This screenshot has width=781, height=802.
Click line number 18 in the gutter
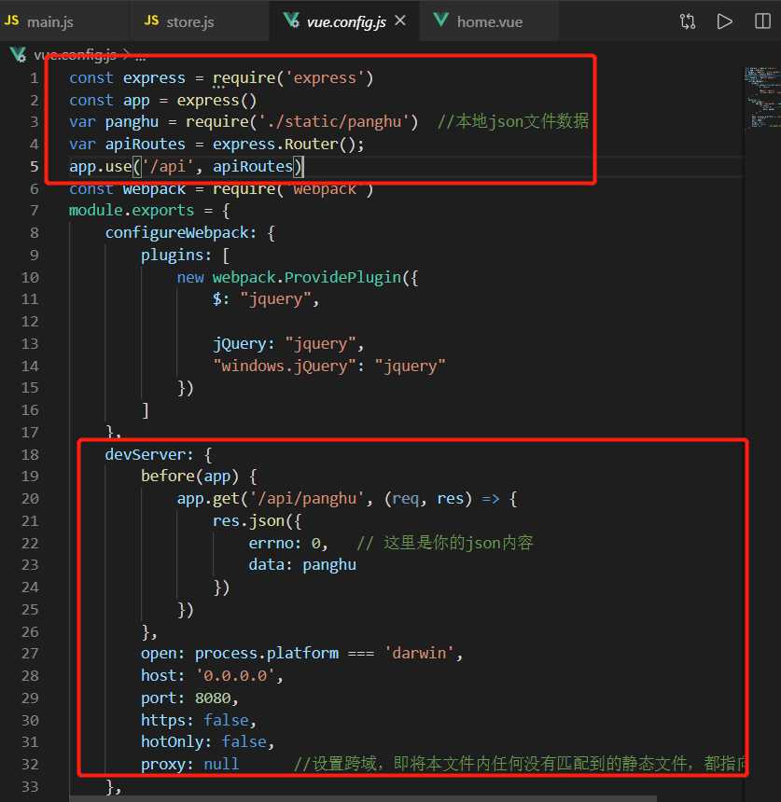pos(30,455)
